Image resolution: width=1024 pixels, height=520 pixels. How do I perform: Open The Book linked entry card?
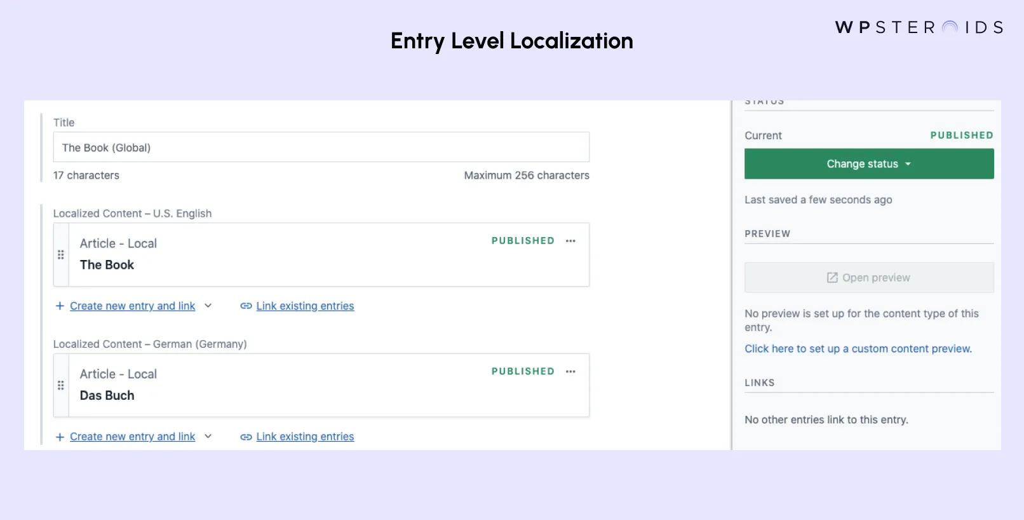(321, 254)
